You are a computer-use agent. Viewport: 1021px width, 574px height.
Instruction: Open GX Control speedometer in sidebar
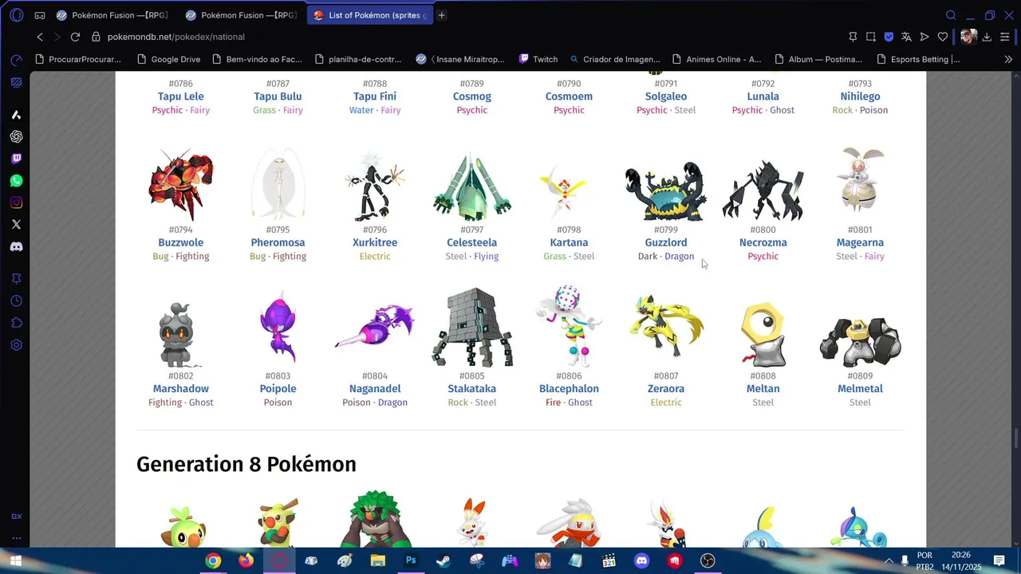tap(16, 61)
